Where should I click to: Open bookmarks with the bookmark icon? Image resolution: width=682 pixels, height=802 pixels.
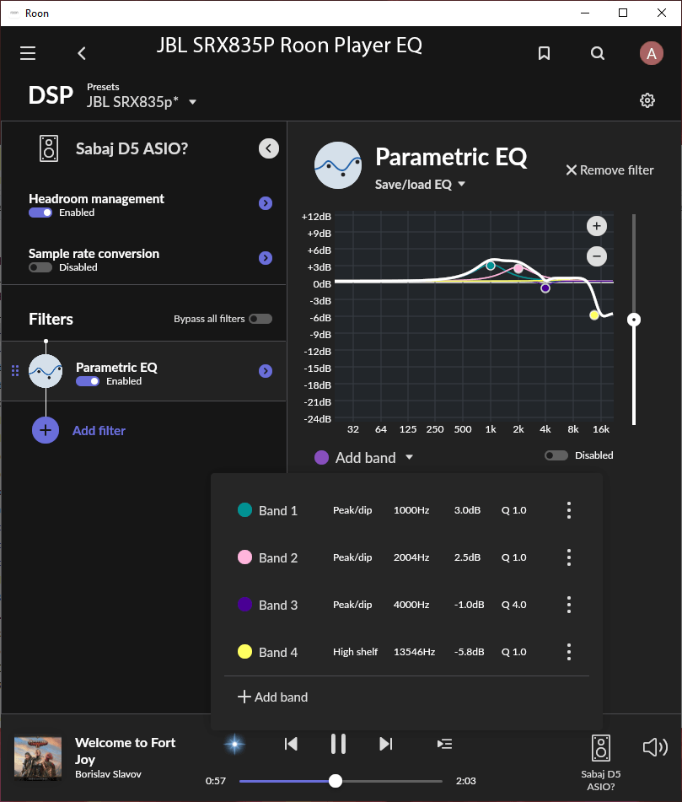tap(544, 53)
